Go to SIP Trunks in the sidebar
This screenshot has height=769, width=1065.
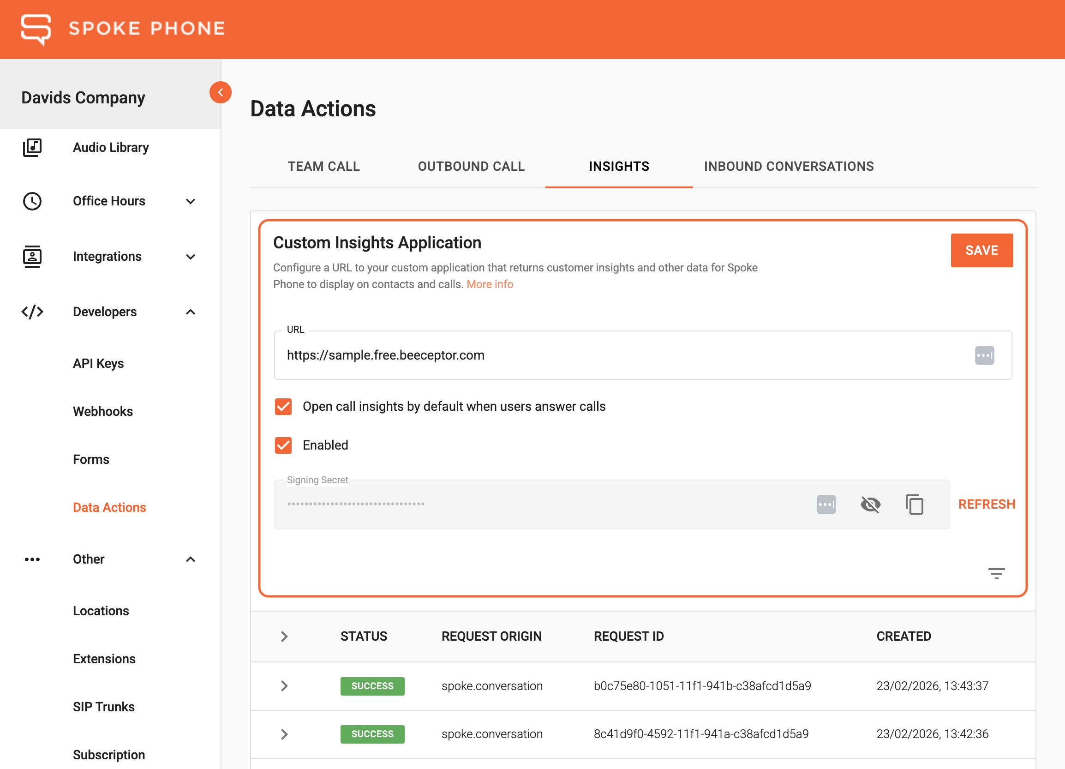click(x=104, y=707)
